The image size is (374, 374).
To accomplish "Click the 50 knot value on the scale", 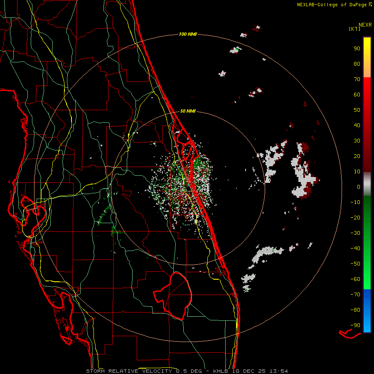I will (357, 110).
